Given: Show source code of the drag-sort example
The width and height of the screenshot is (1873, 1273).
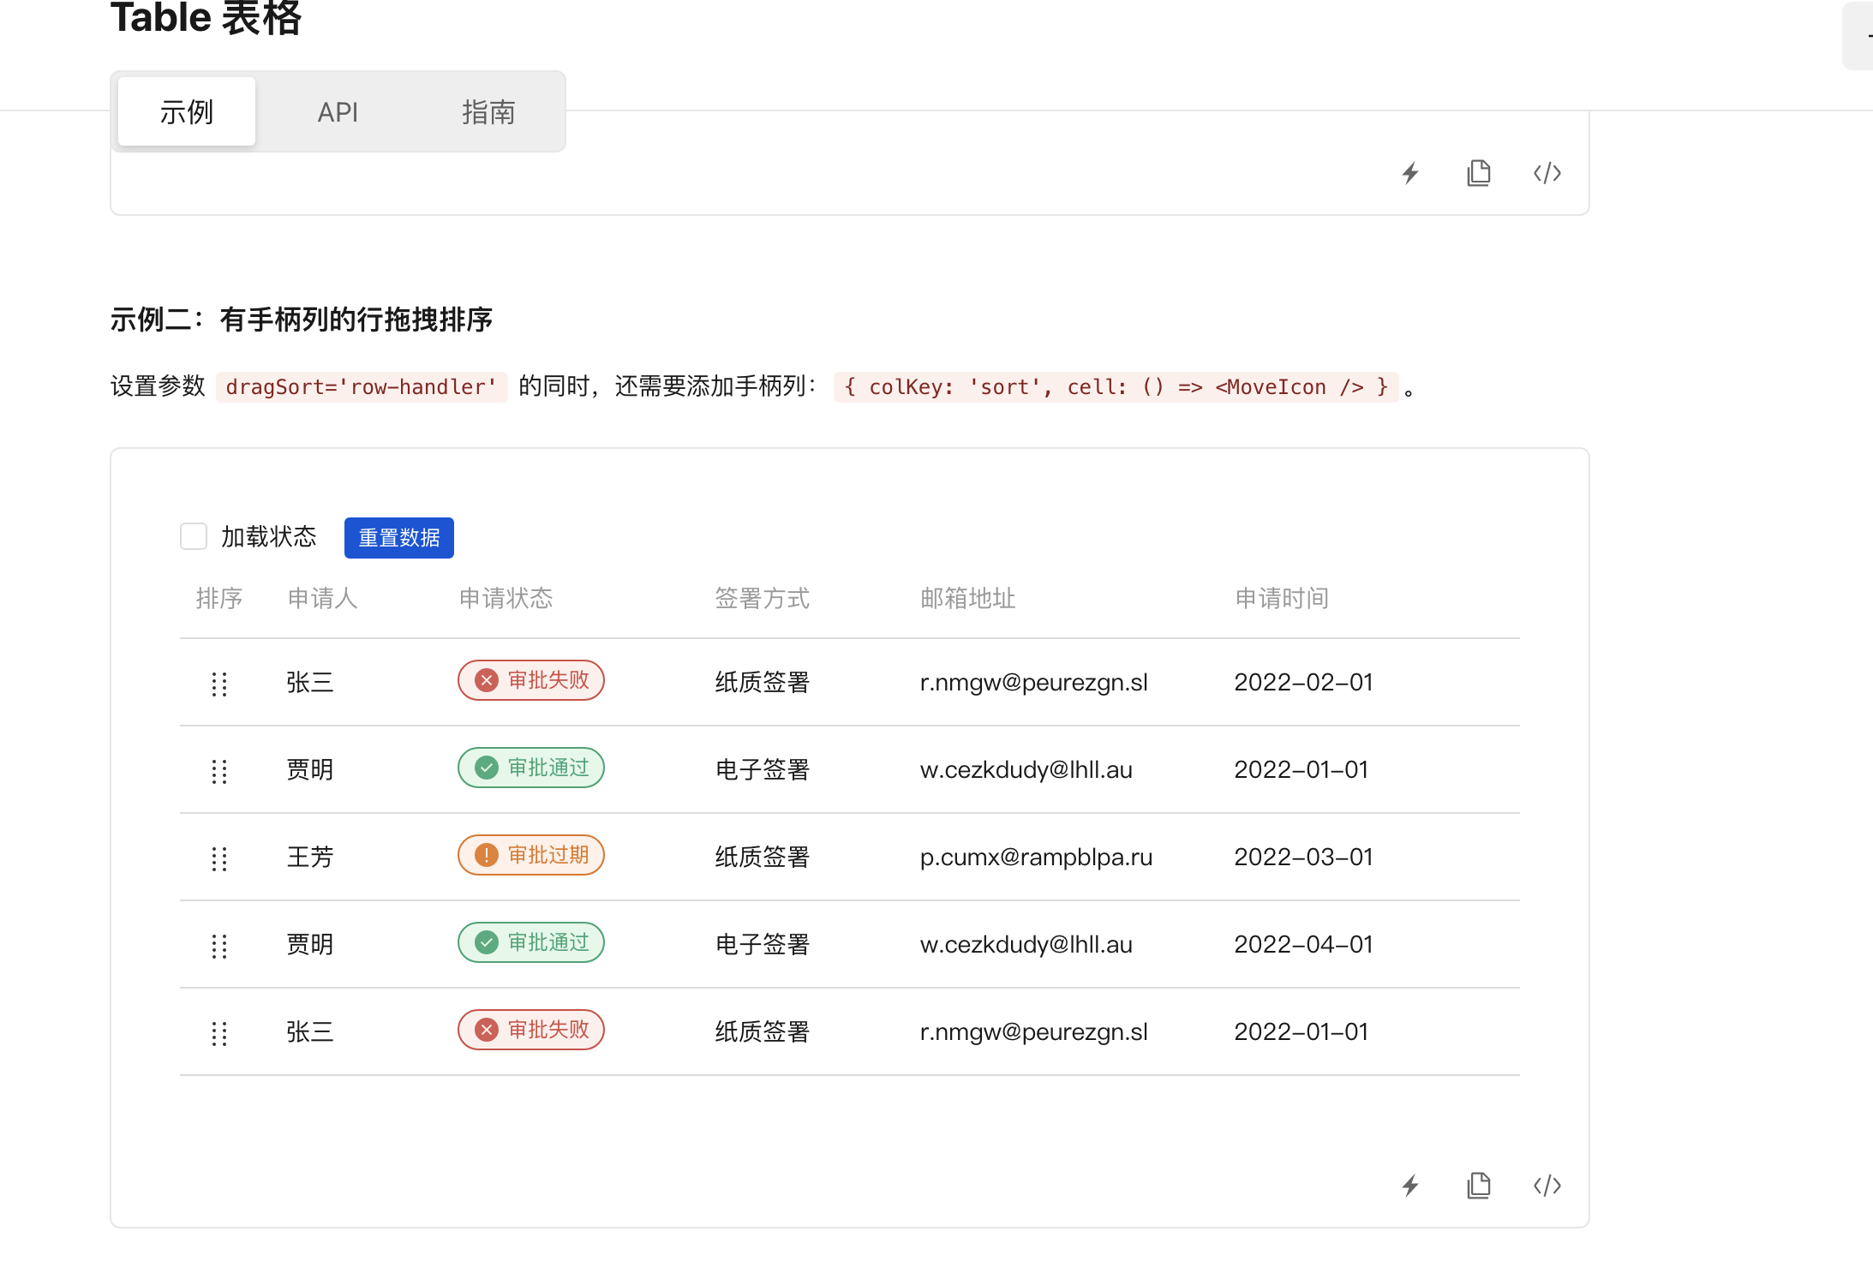Looking at the screenshot, I should 1547,1186.
